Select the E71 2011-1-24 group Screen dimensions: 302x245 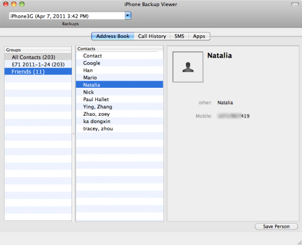click(38, 64)
